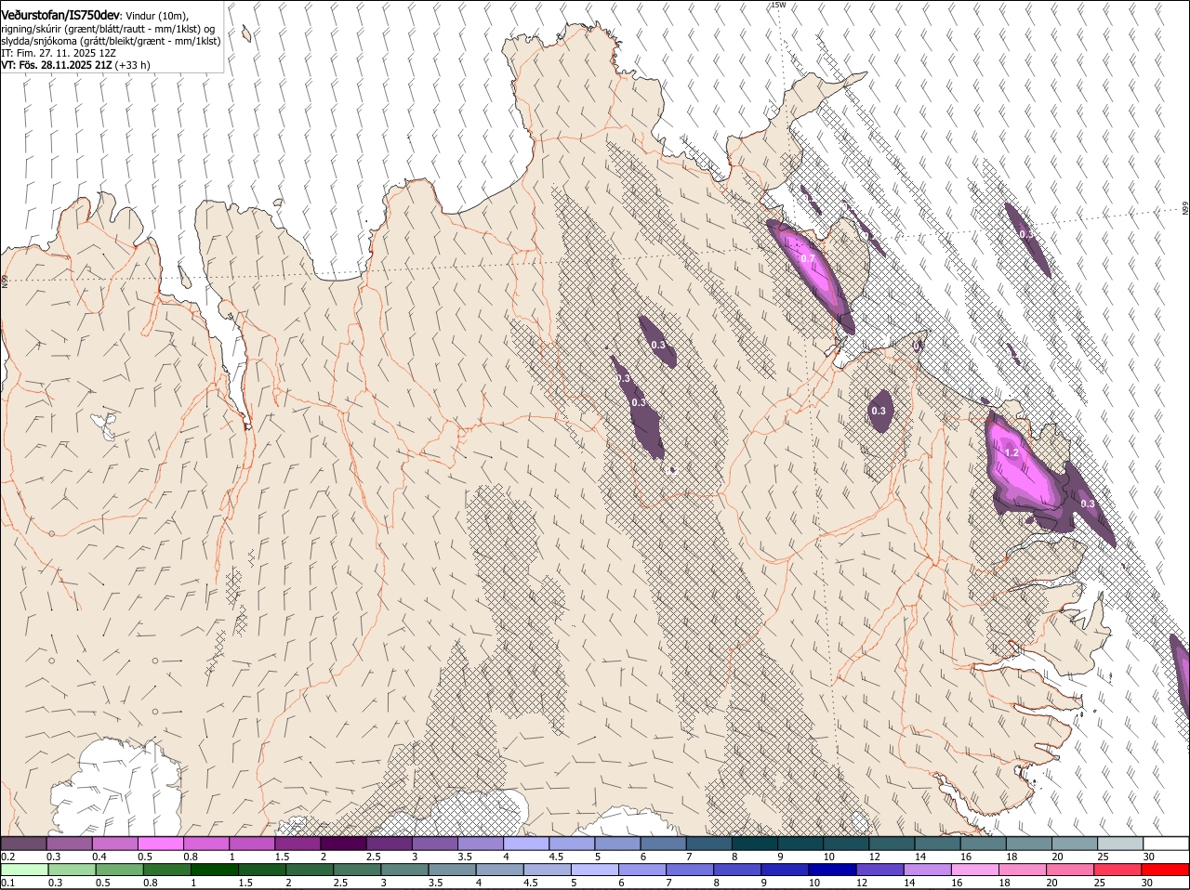Viewport: 1190px width, 890px height.
Task: Select pale green lower legend swatch labeled 0.1
Action: pos(24,870)
